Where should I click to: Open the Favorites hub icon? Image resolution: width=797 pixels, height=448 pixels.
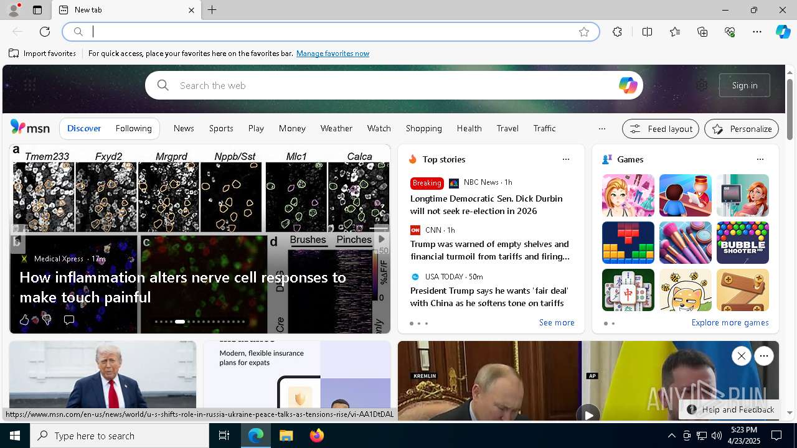(x=675, y=32)
